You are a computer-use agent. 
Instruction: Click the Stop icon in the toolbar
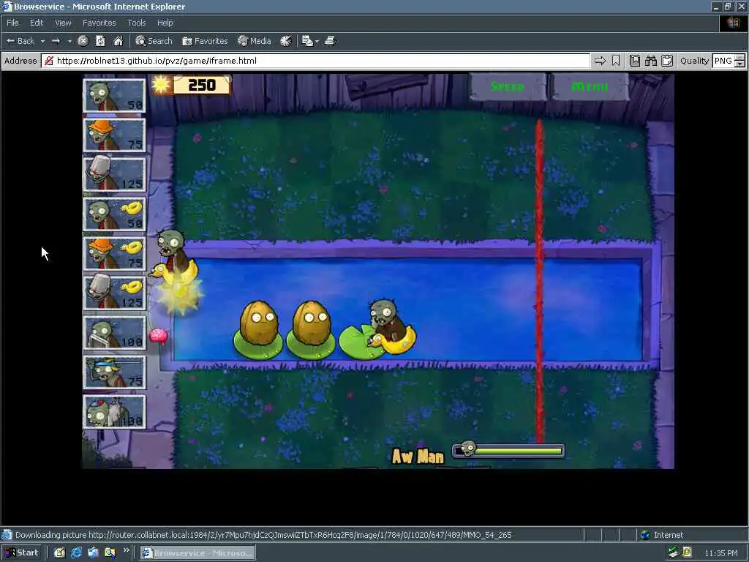point(83,41)
